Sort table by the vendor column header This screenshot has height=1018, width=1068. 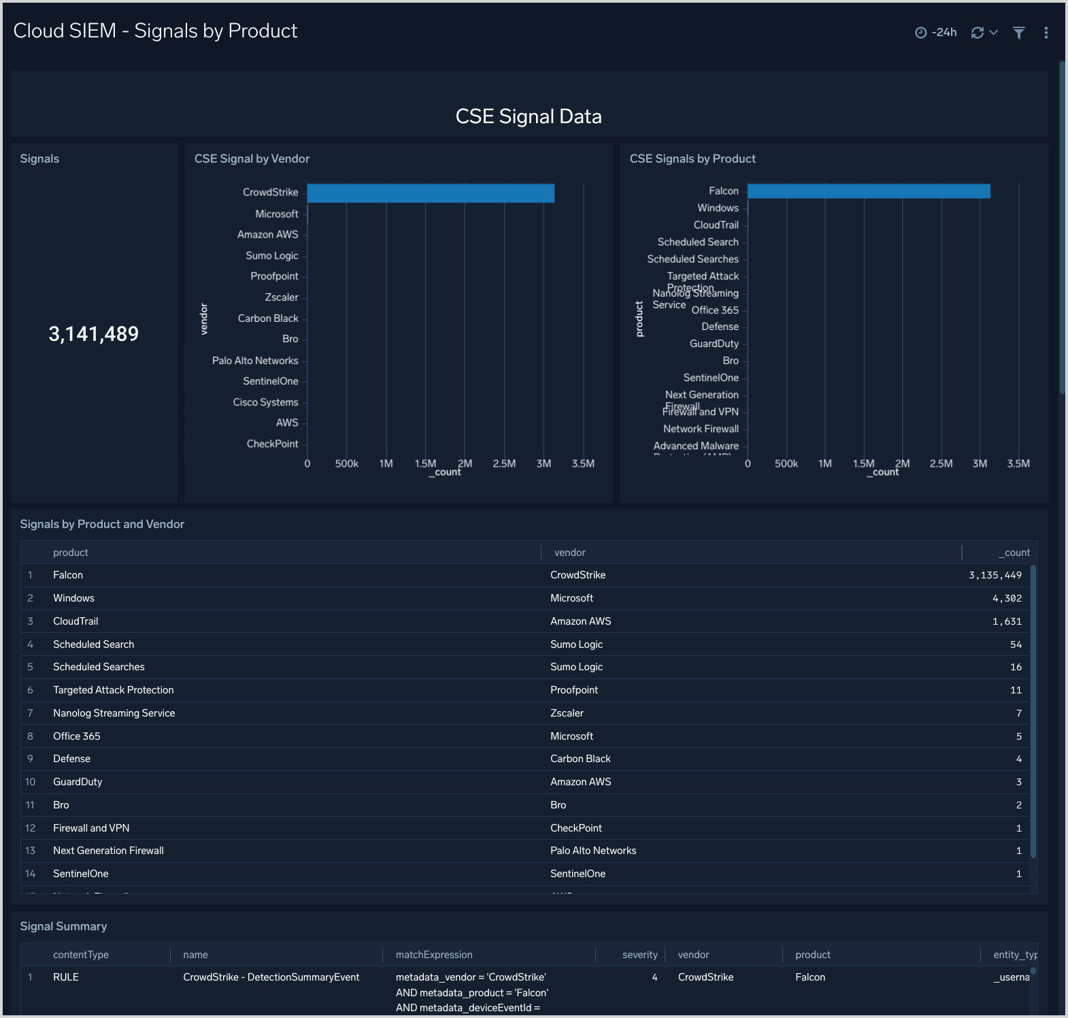(569, 553)
